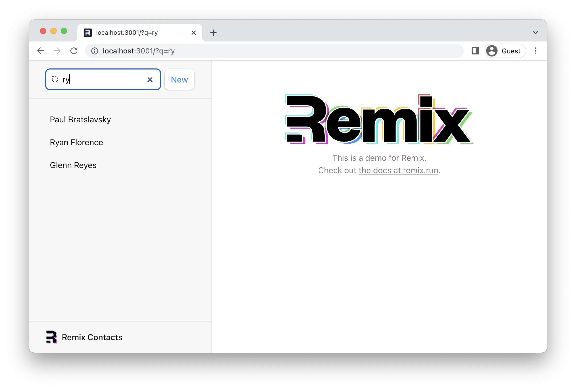Click the red macOS close window button
This screenshot has height=391, width=576.
(43, 31)
